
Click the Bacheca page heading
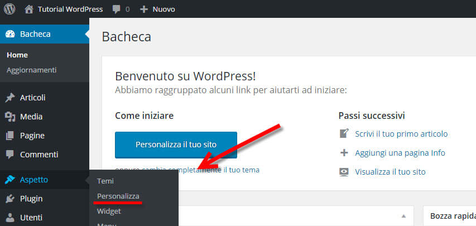[127, 37]
